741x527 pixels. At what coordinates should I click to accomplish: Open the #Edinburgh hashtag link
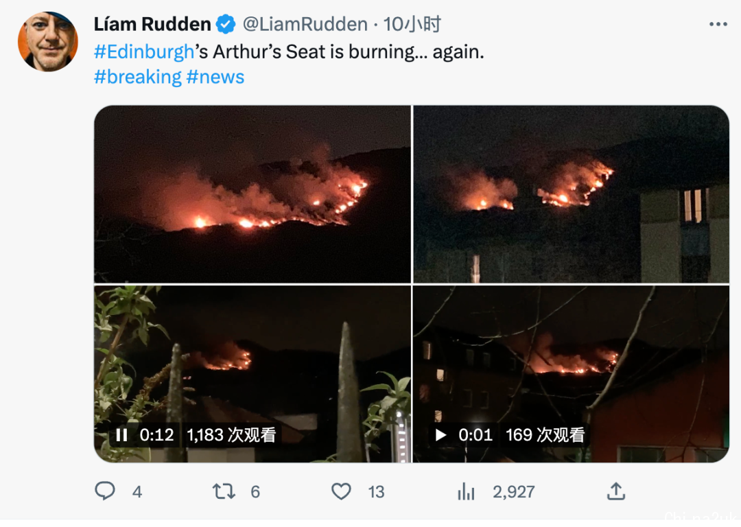(x=144, y=51)
